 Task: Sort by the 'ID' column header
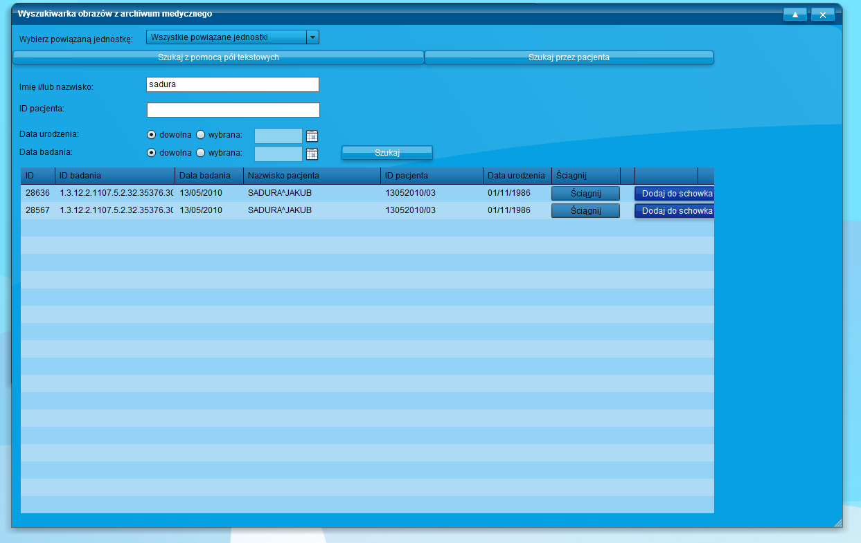[37, 176]
